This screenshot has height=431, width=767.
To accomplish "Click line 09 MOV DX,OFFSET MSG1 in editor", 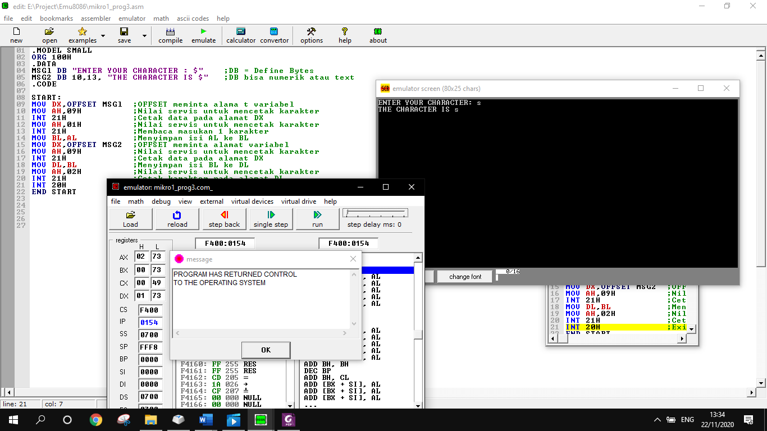I will pyautogui.click(x=163, y=104).
